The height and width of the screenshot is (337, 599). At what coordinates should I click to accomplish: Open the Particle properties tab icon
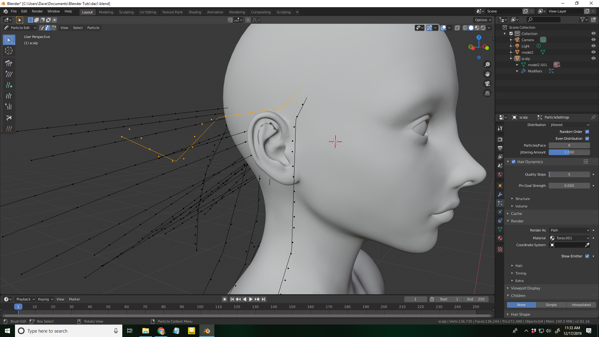pyautogui.click(x=500, y=203)
